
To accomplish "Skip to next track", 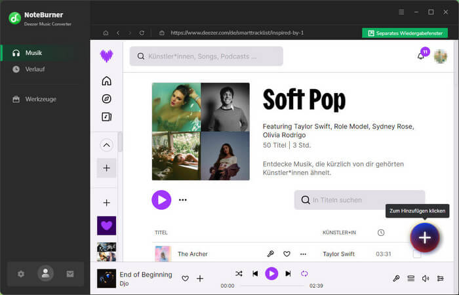I will tap(288, 273).
